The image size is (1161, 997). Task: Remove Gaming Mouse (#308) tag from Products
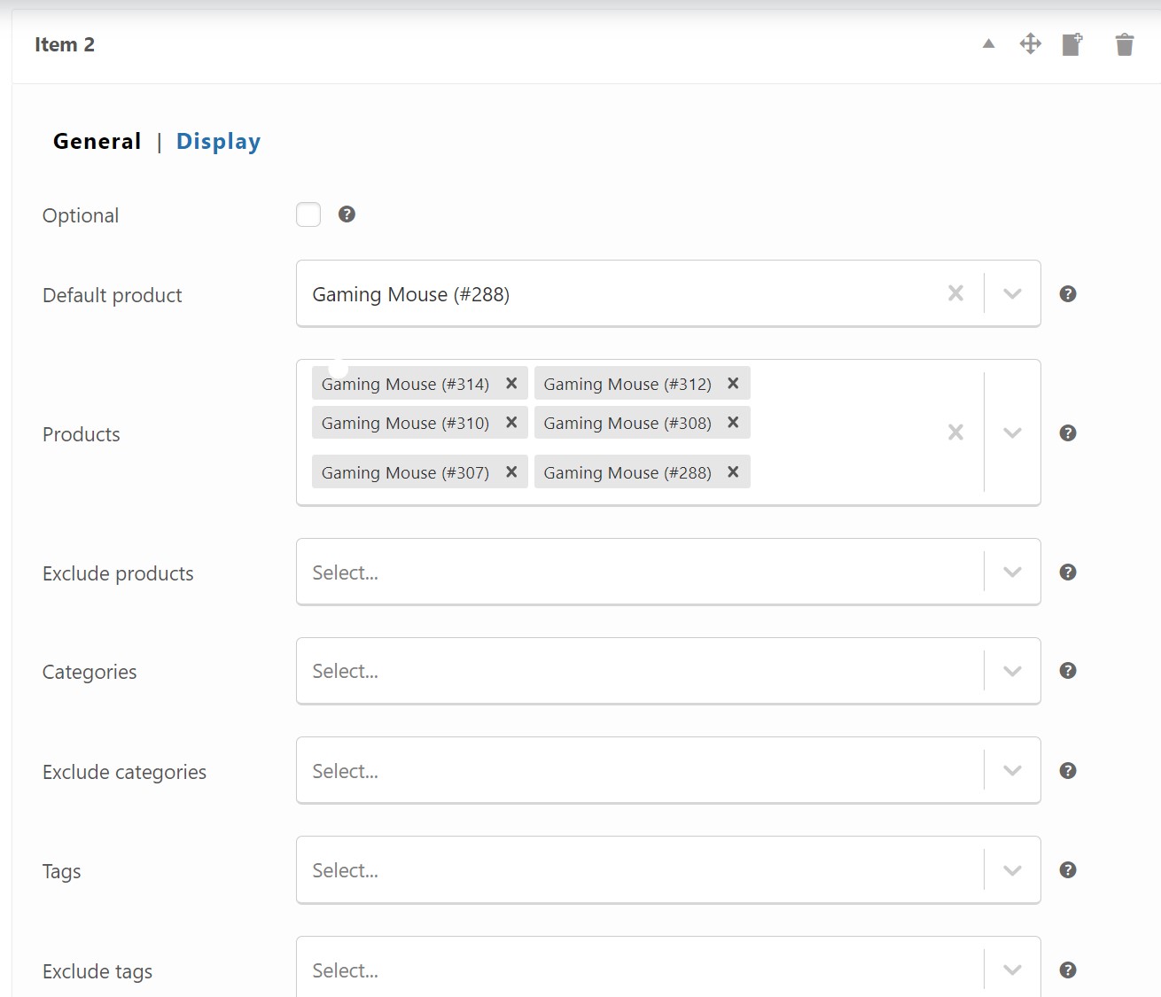click(733, 423)
